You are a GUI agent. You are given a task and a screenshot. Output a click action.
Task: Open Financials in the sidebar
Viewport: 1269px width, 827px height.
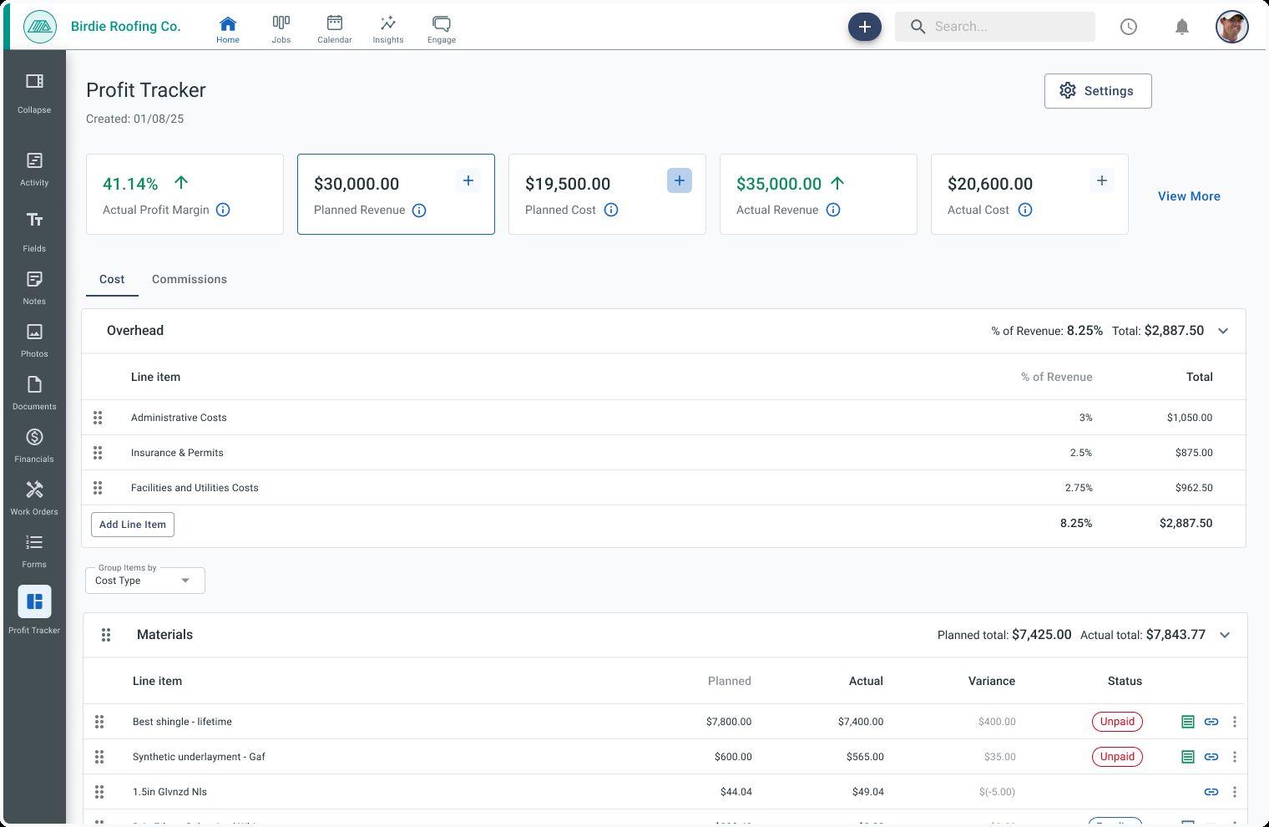(34, 446)
